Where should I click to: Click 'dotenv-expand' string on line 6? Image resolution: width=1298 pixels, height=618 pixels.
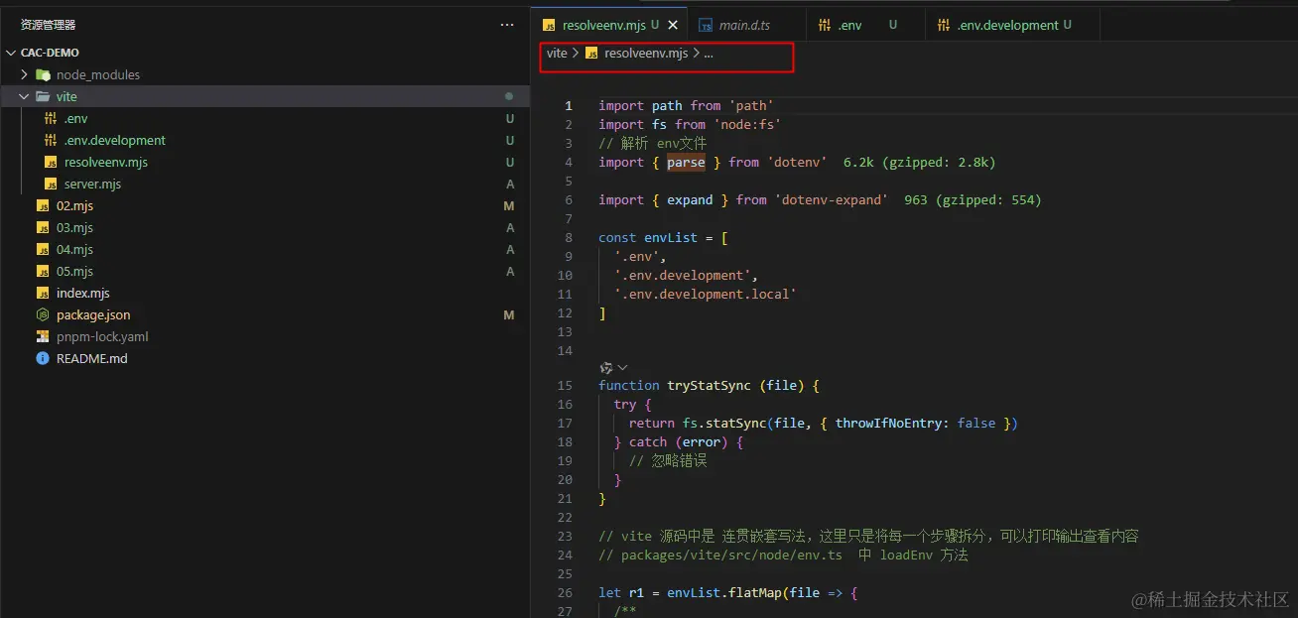tap(832, 199)
